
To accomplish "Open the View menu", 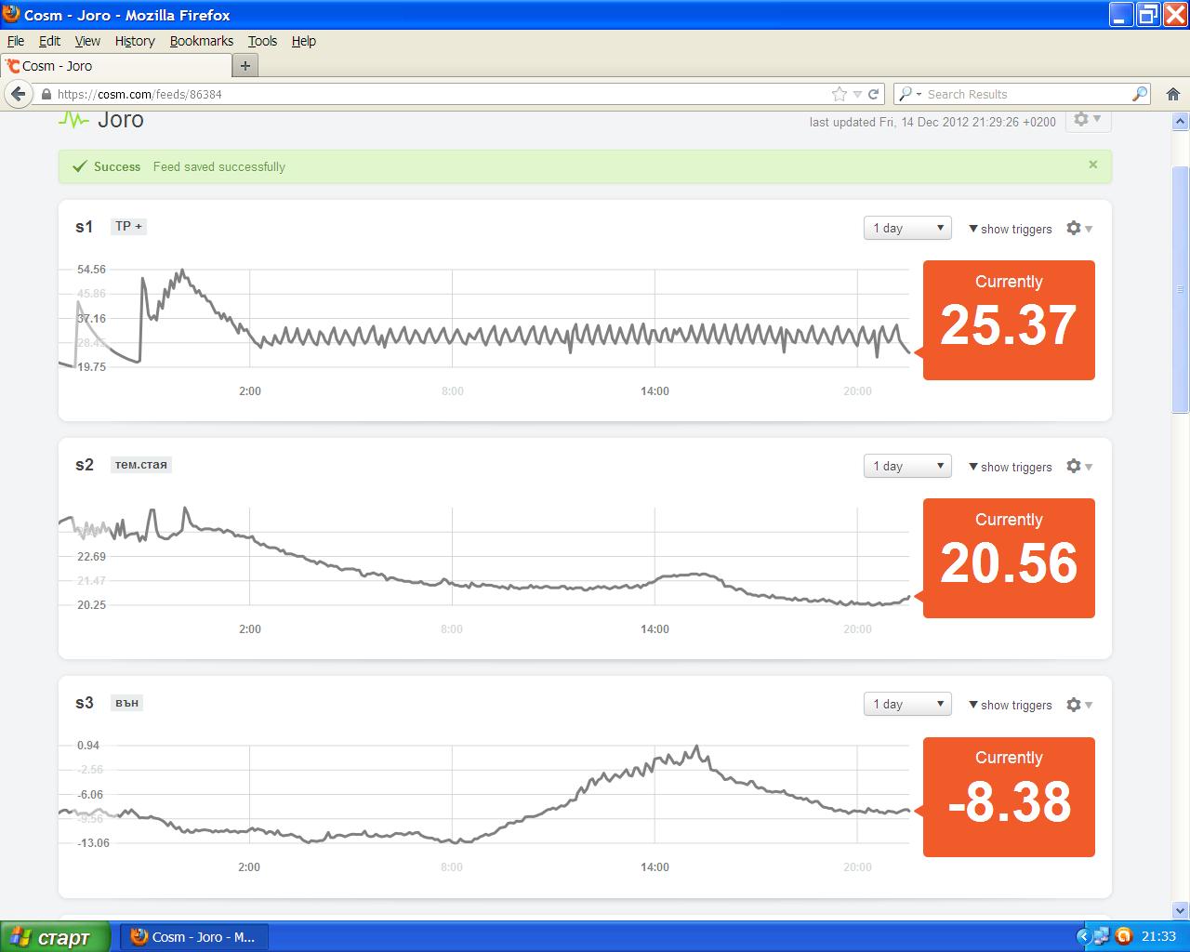I will coord(87,41).
